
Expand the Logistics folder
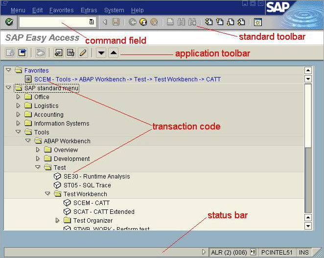click(18, 105)
